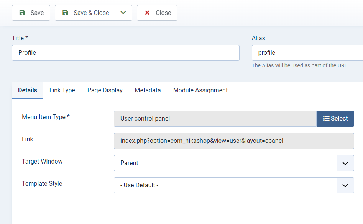The height and width of the screenshot is (224, 363).
Task: Click the floppy disk Save button
Action: coord(31,13)
